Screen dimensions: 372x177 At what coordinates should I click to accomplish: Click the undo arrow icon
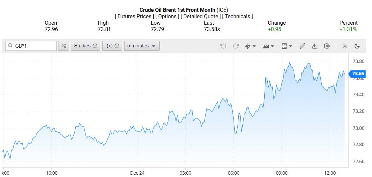point(223,46)
